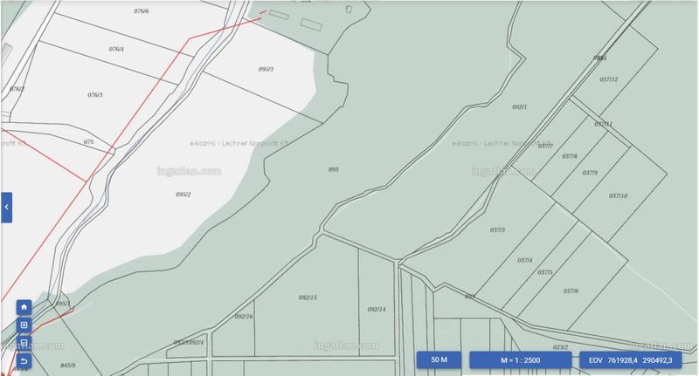Image resolution: width=699 pixels, height=376 pixels.
Task: Select parcel label 092/15
Action: click(308, 297)
